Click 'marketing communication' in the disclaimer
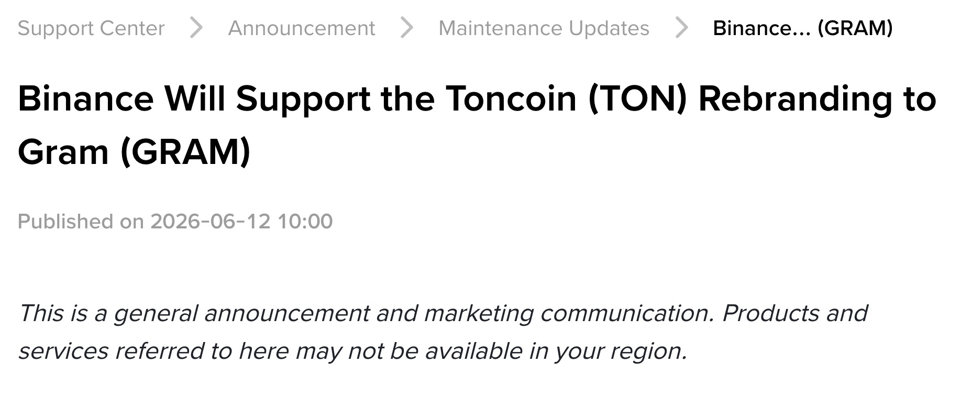The height and width of the screenshot is (418, 972). pyautogui.click(x=569, y=314)
